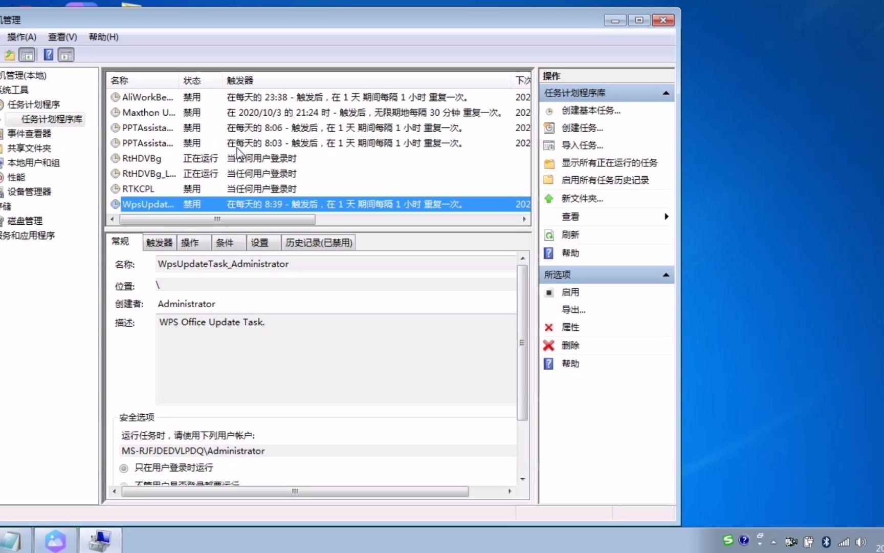Click the 启用所有任务历史记录 icon
This screenshot has width=884, height=553.
pyautogui.click(x=548, y=180)
